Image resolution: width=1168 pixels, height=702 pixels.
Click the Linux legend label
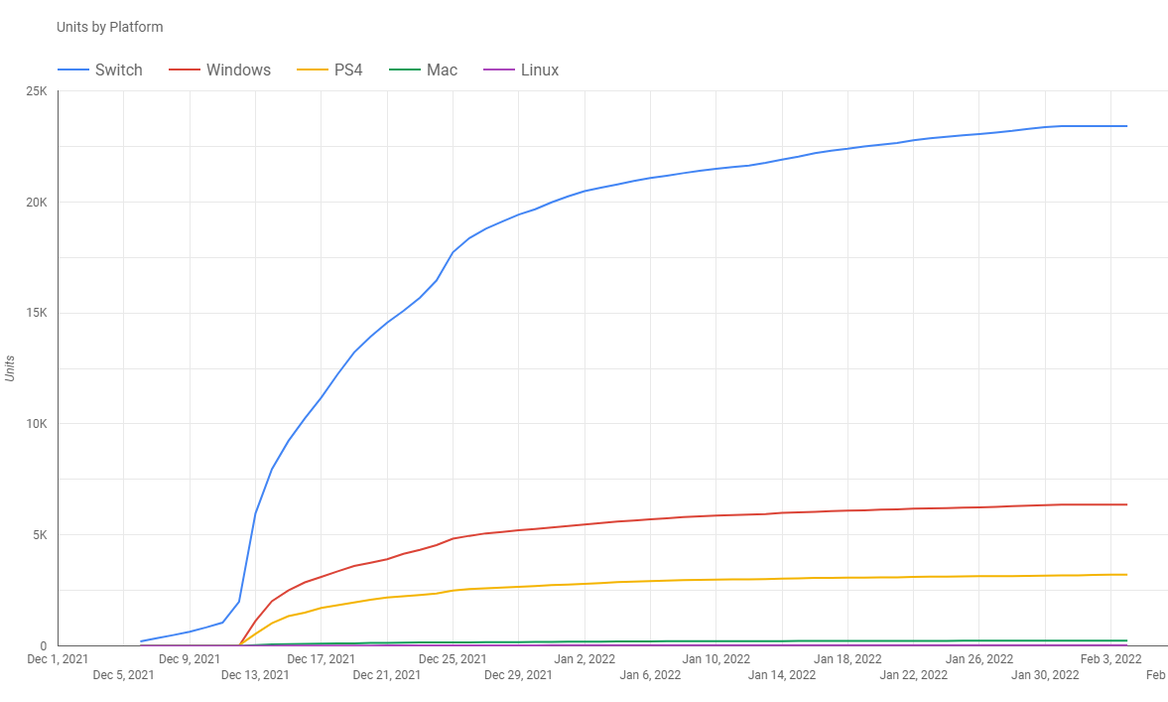click(539, 70)
